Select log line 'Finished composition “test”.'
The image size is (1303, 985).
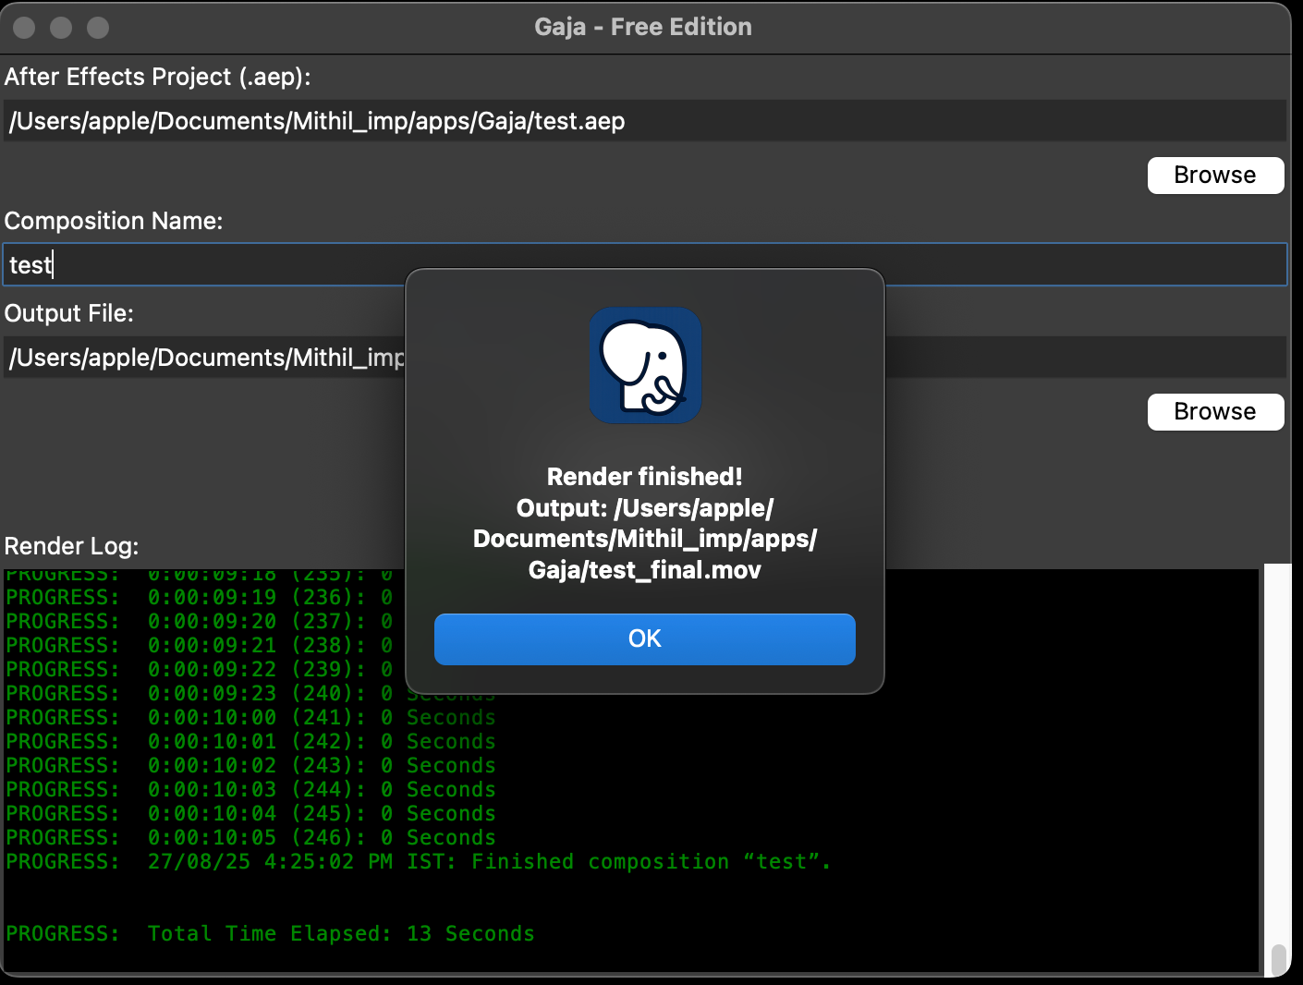[419, 861]
